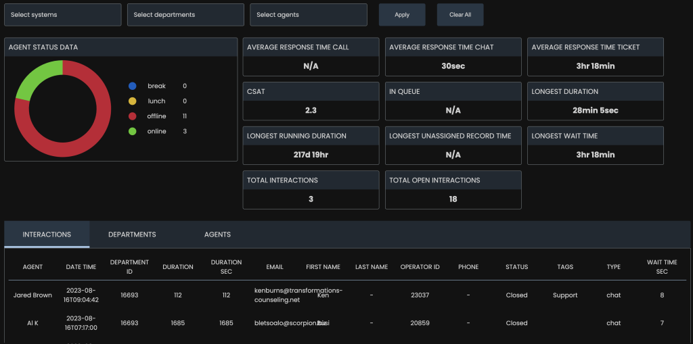The height and width of the screenshot is (344, 693).
Task: Open the Agents tab
Action: [x=217, y=235]
